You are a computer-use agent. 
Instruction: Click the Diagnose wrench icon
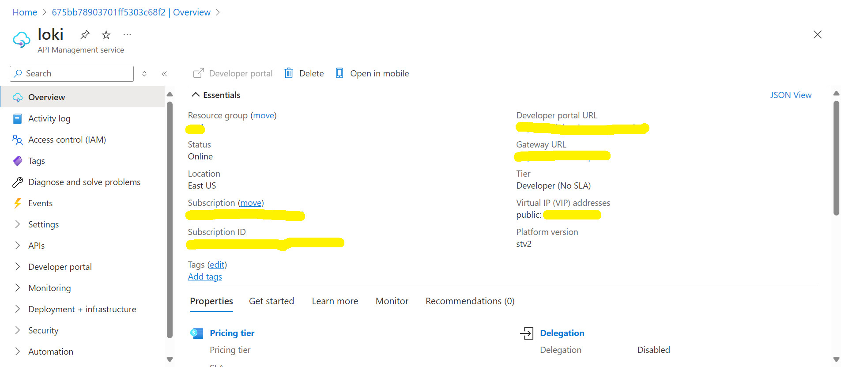(18, 182)
